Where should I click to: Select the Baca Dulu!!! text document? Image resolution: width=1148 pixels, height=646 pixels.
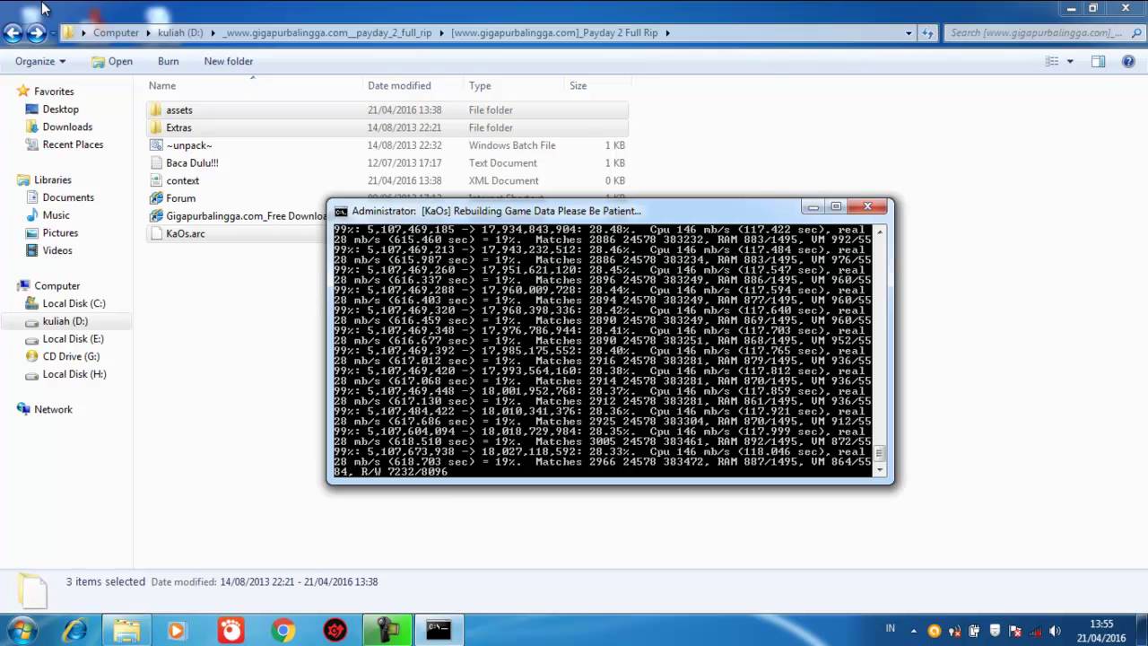pos(192,163)
